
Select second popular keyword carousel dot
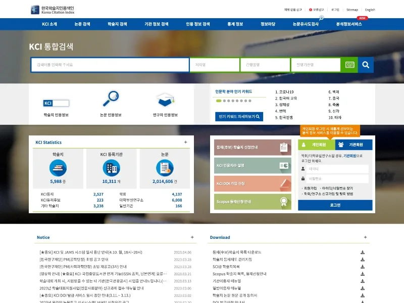(224, 100)
